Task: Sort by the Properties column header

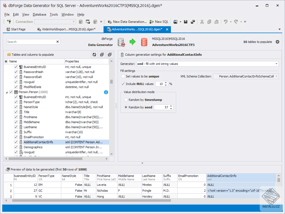Action: coord(87,61)
